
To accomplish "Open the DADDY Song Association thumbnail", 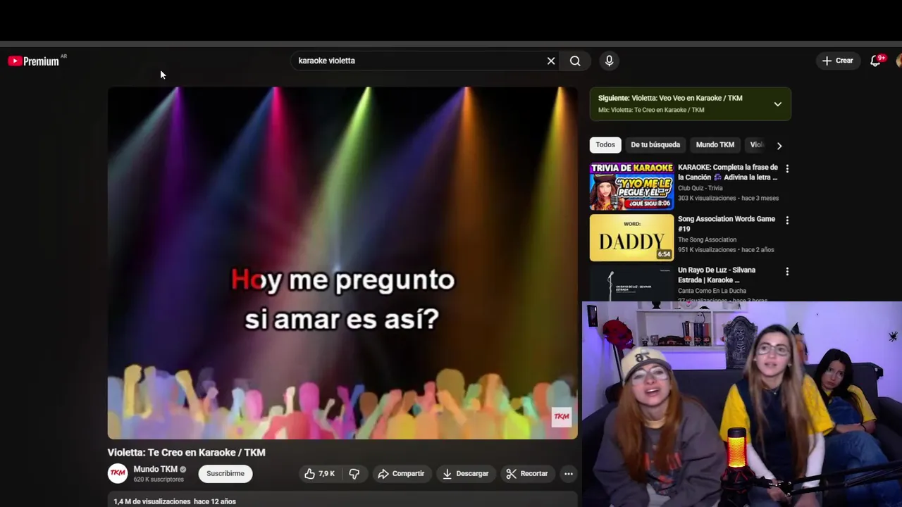I will coord(631,238).
